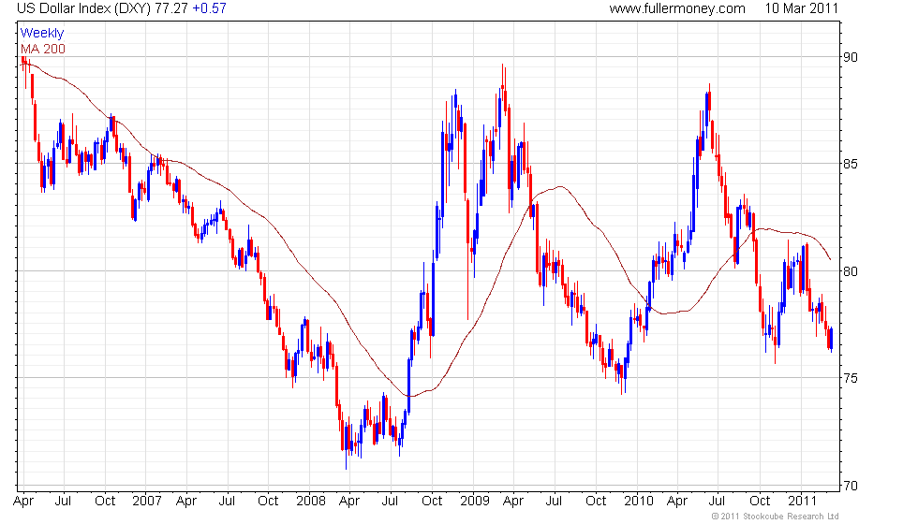Click the price value 77.27
The width and height of the screenshot is (918, 524).
coord(171,8)
